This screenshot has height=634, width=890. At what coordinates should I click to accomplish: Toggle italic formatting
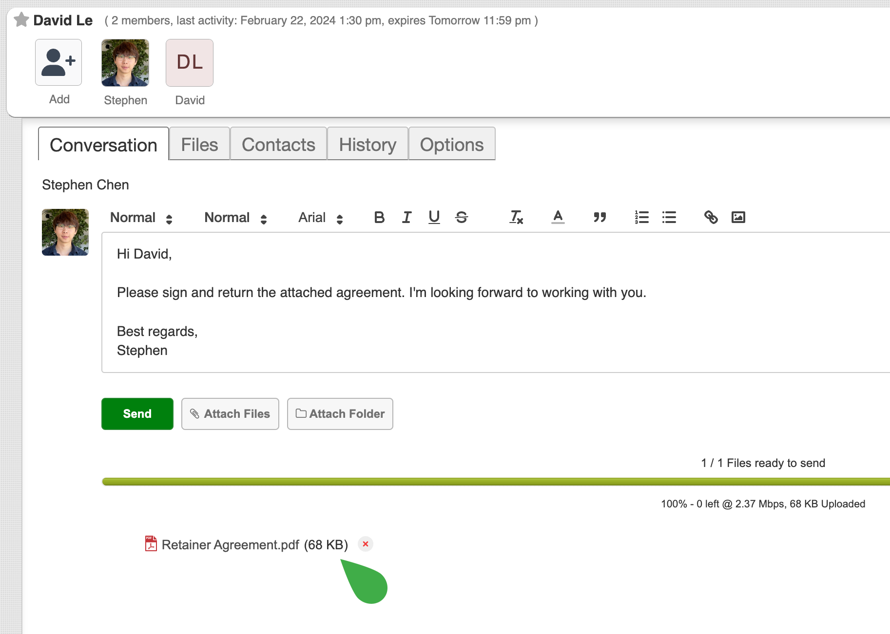(x=406, y=218)
